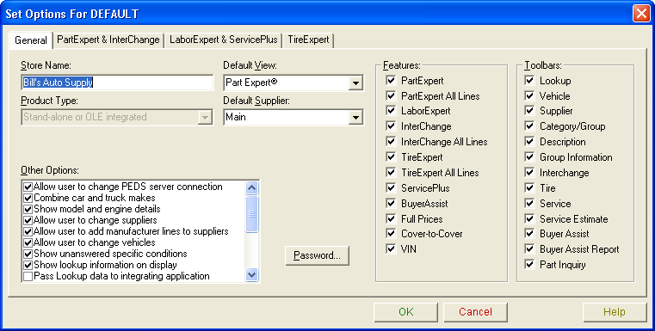The height and width of the screenshot is (331, 655).
Task: Switch to PartExpert & InterChange tab
Action: coord(108,40)
